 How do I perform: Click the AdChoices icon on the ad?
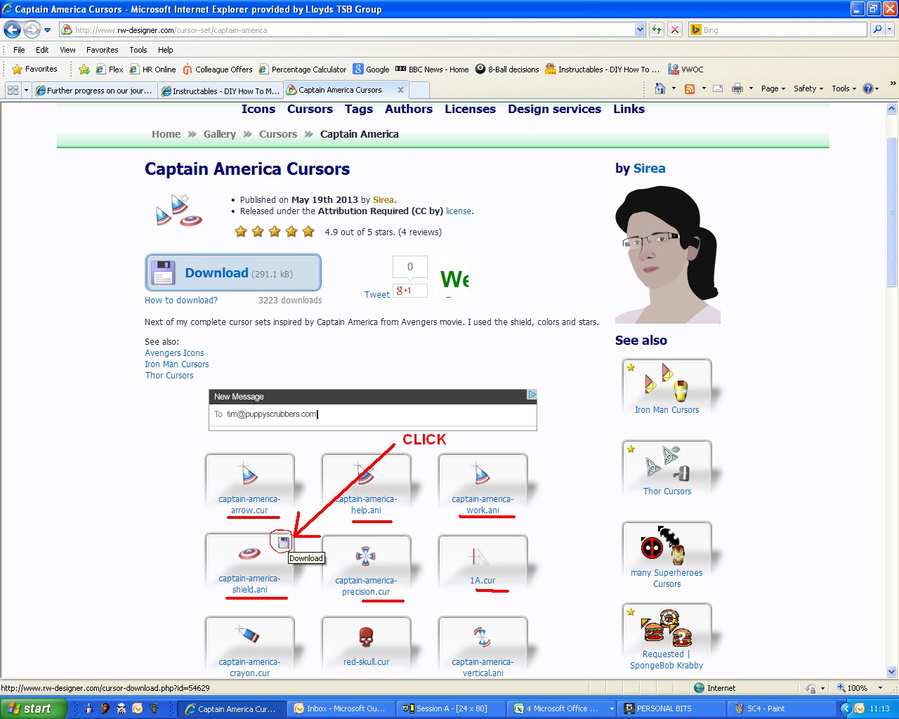tap(532, 395)
